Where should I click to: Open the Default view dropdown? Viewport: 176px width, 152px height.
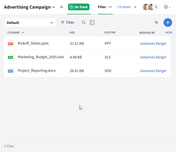(x=30, y=23)
